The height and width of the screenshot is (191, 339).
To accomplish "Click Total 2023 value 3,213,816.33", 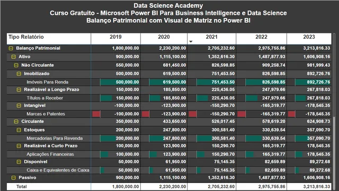I will click(x=317, y=186).
